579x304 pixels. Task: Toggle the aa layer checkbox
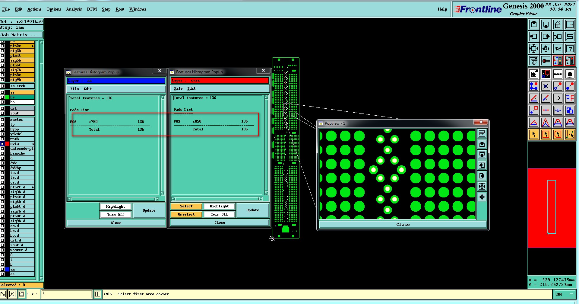(x=2, y=269)
